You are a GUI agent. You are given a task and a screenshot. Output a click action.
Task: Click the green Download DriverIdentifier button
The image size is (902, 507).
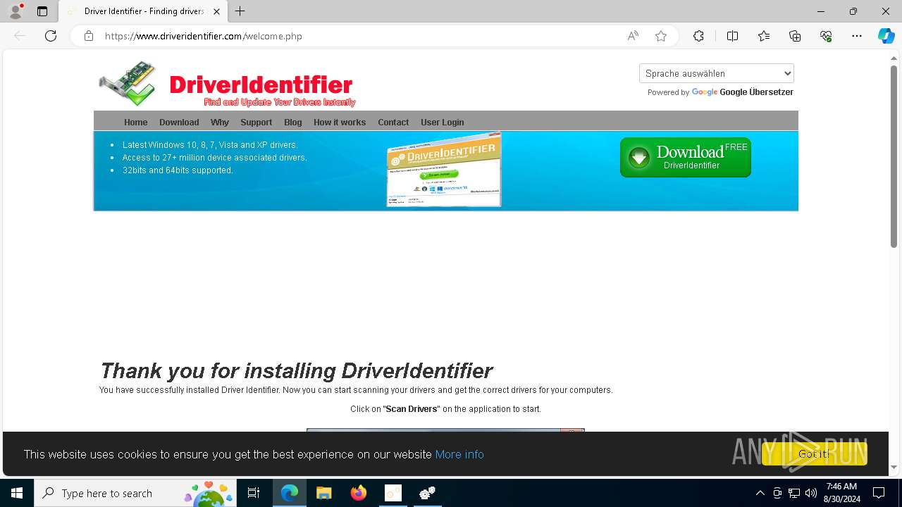pyautogui.click(x=686, y=157)
